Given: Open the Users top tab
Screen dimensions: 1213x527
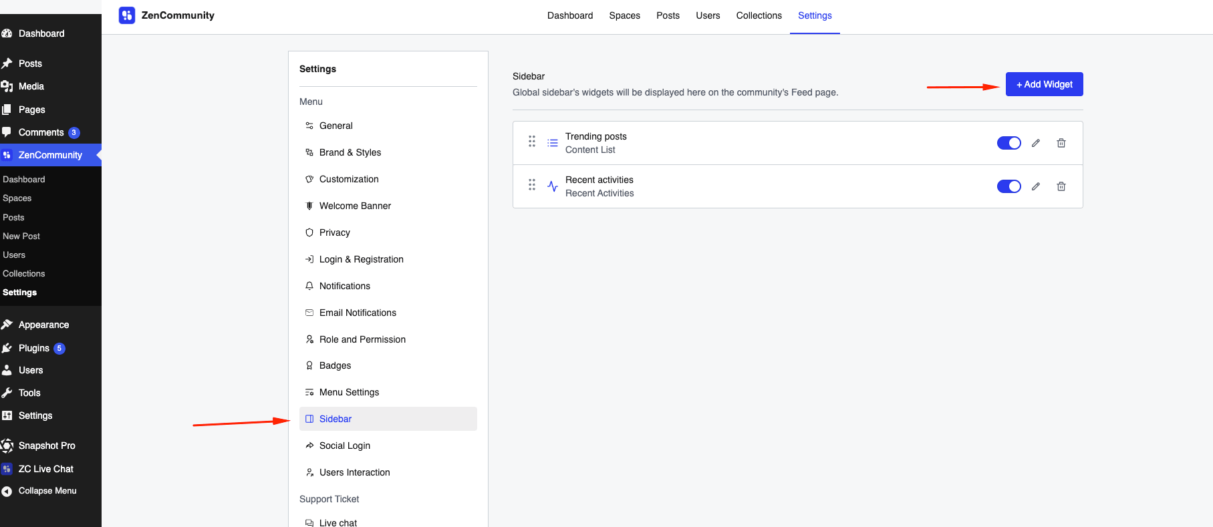Looking at the screenshot, I should tap(708, 15).
